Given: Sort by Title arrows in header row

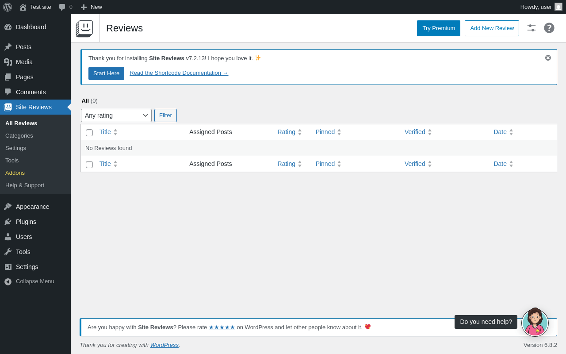Looking at the screenshot, I should [115, 132].
